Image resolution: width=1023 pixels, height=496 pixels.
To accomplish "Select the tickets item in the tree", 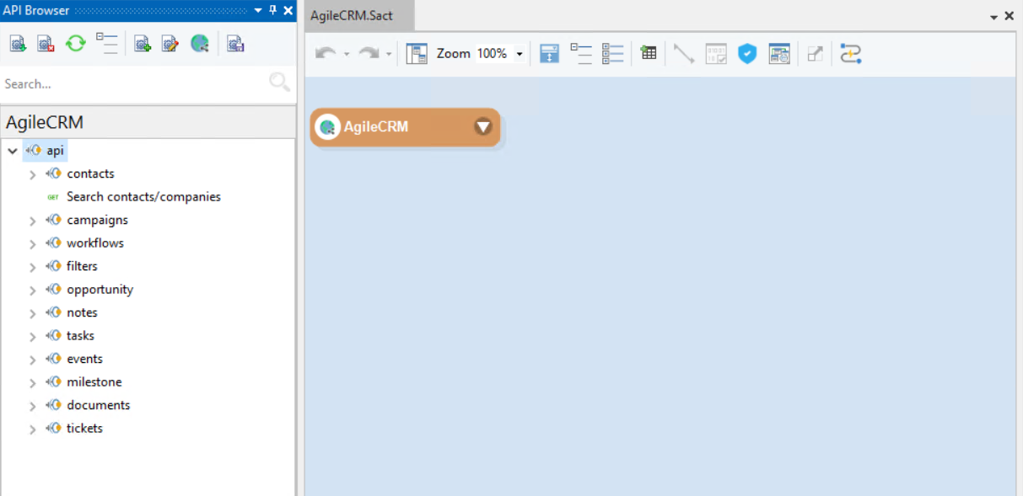I will coord(84,429).
